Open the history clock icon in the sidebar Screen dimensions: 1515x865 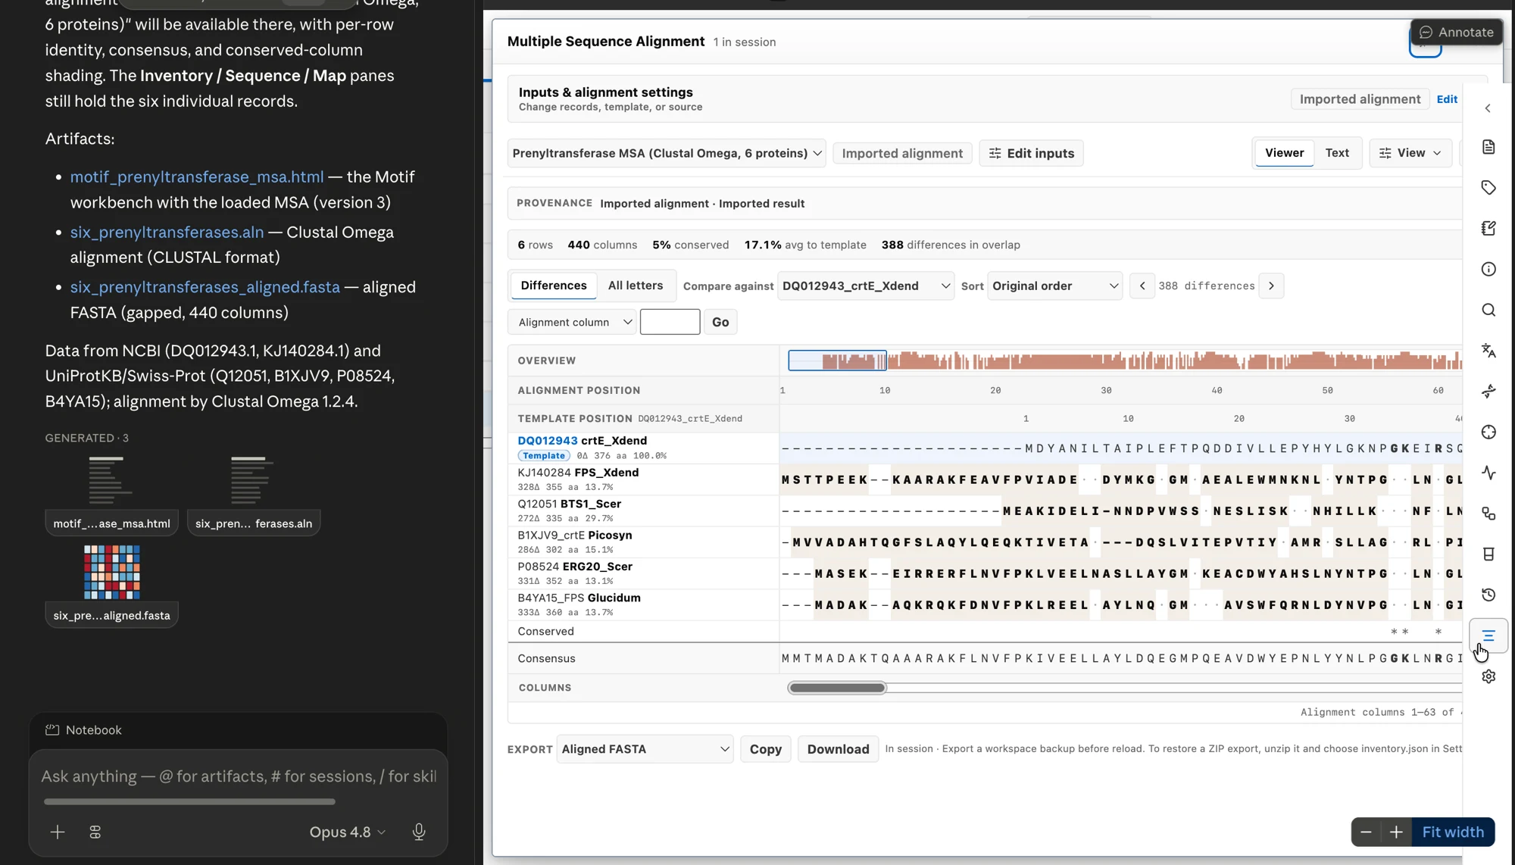point(1488,595)
